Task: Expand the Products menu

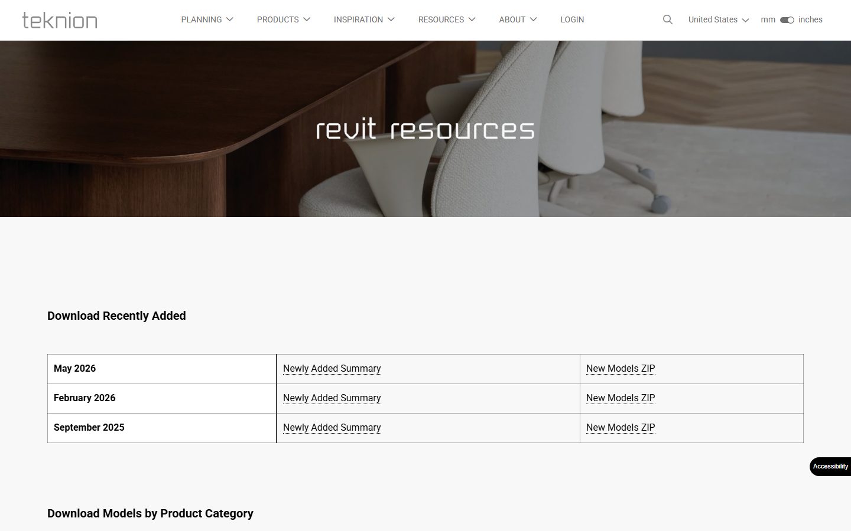Action: 284,19
